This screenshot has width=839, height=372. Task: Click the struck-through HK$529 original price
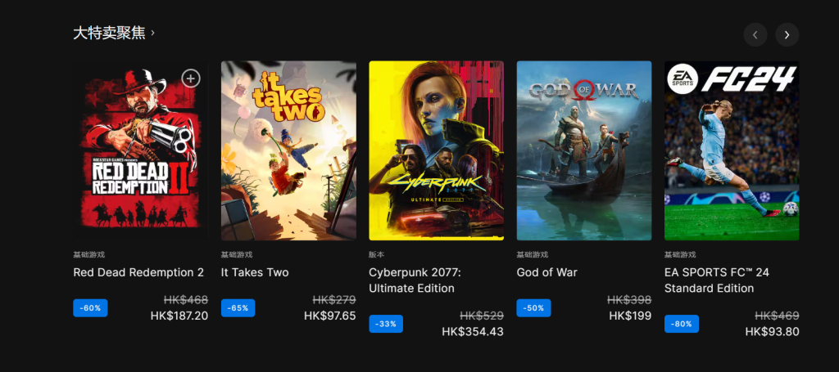click(x=482, y=316)
